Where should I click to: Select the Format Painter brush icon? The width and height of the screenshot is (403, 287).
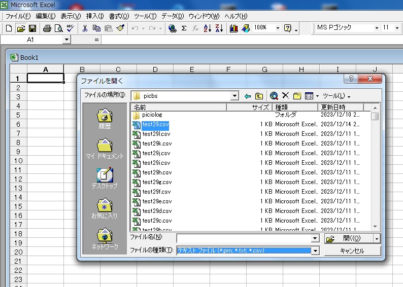pos(120,28)
